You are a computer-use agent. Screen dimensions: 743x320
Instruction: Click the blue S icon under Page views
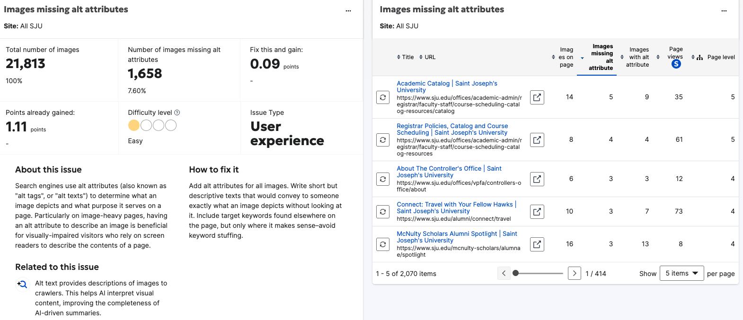(x=676, y=64)
